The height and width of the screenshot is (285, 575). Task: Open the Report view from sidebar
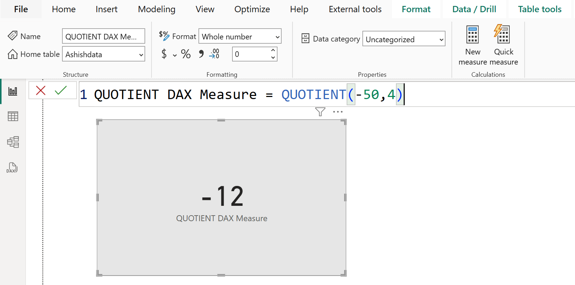coord(13,91)
